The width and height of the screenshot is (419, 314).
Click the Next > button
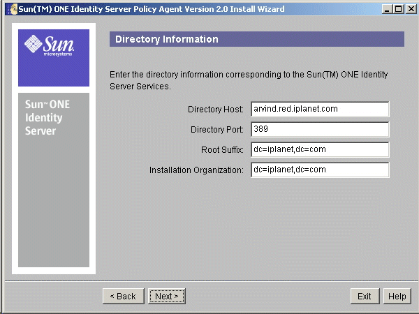167,296
